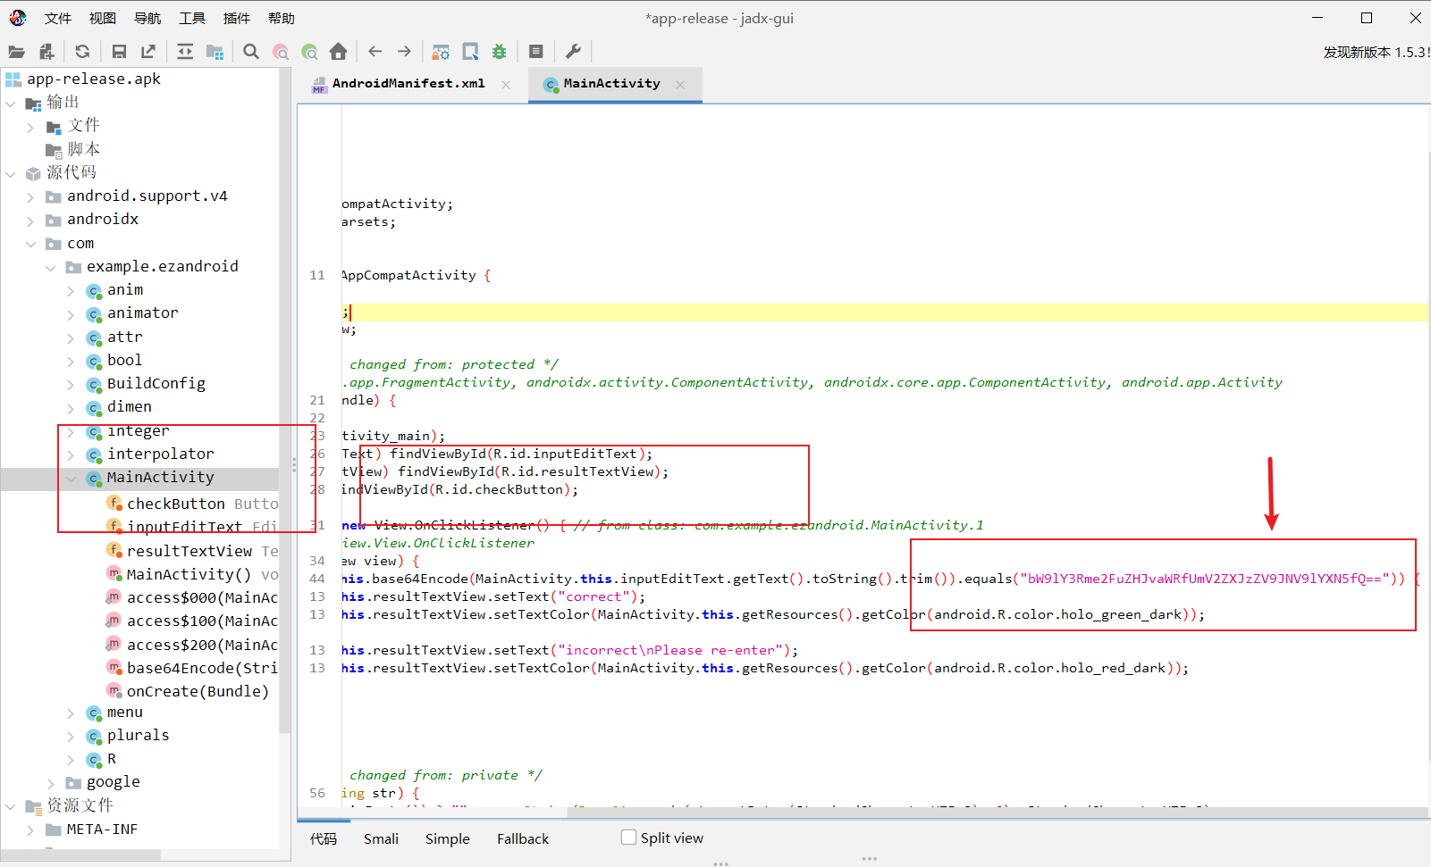The width and height of the screenshot is (1431, 867).
Task: Switch to the Simple view tab
Action: [447, 838]
